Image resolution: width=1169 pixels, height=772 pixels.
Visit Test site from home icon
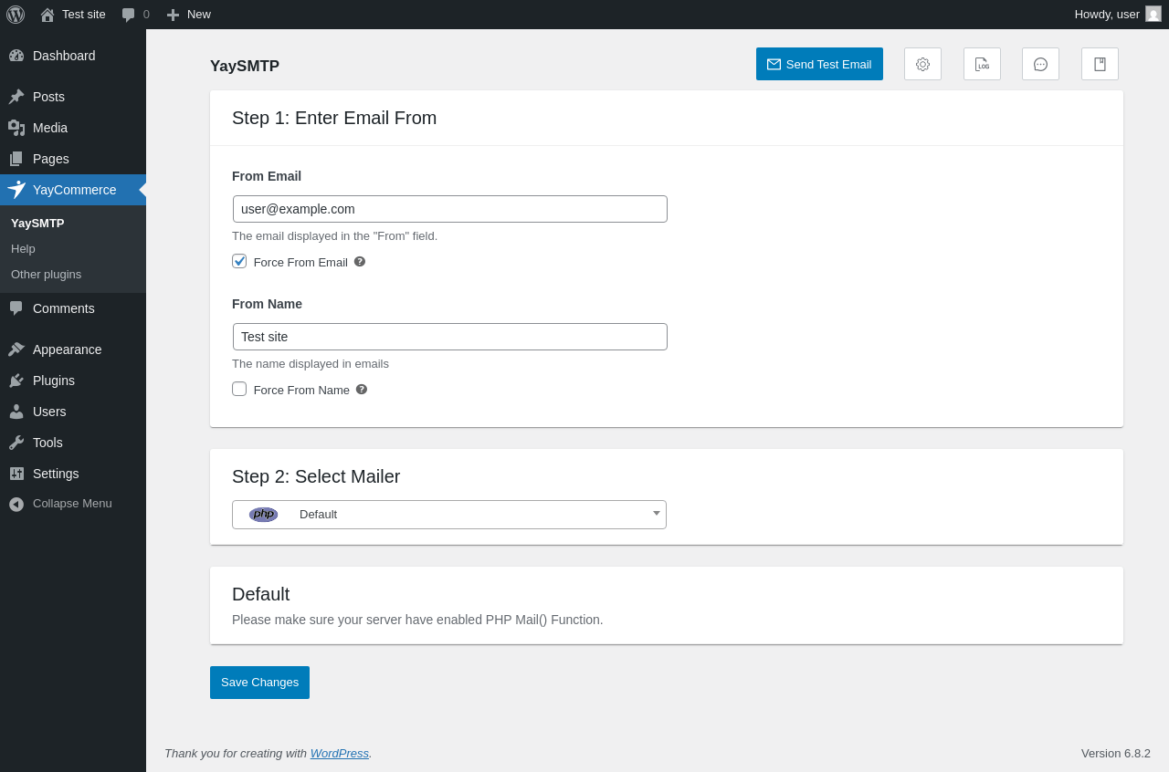click(x=47, y=15)
